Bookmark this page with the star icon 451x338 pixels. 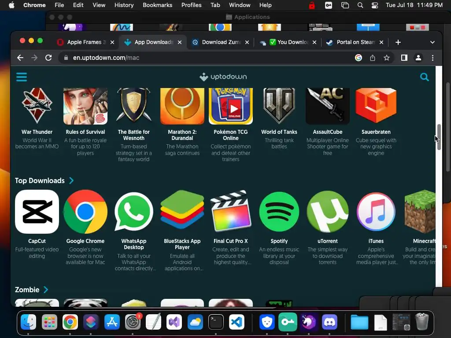387,58
